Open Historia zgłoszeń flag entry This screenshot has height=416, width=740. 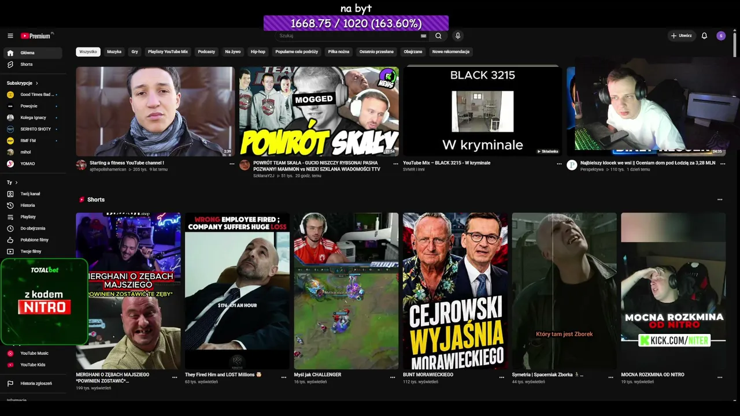33,384
